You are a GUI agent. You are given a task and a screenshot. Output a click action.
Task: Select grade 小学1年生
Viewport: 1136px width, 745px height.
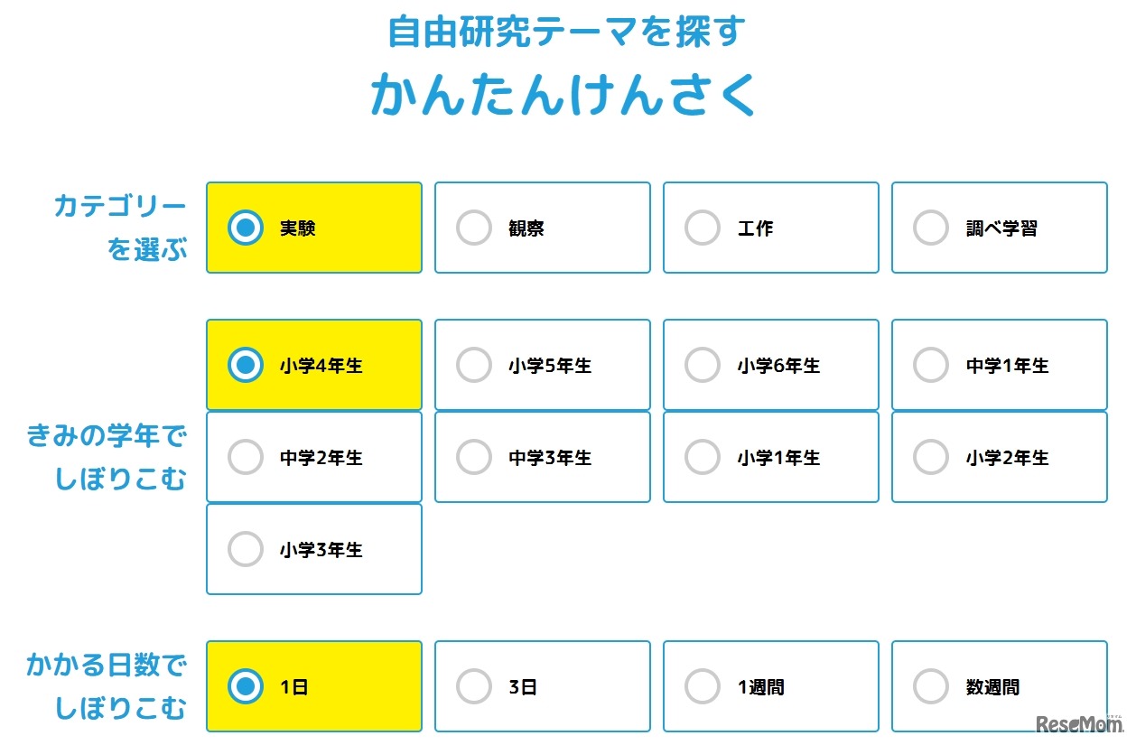click(770, 456)
